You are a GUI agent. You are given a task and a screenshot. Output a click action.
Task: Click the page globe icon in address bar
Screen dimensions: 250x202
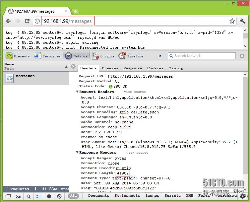(37, 21)
